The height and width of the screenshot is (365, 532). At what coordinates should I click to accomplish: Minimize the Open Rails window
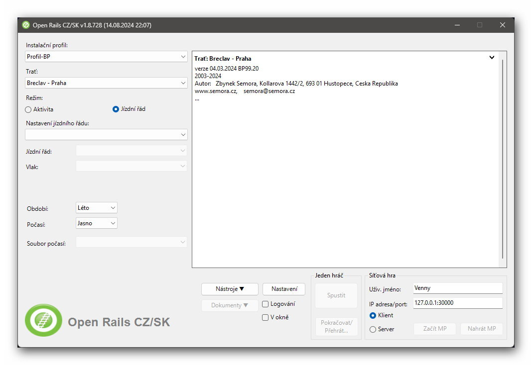click(457, 25)
